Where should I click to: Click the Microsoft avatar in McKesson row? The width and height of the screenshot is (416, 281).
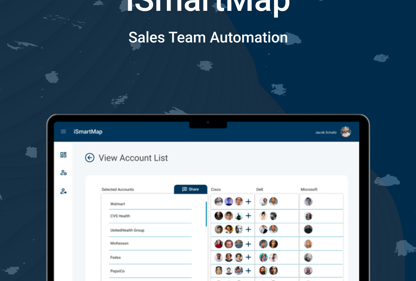(x=308, y=244)
